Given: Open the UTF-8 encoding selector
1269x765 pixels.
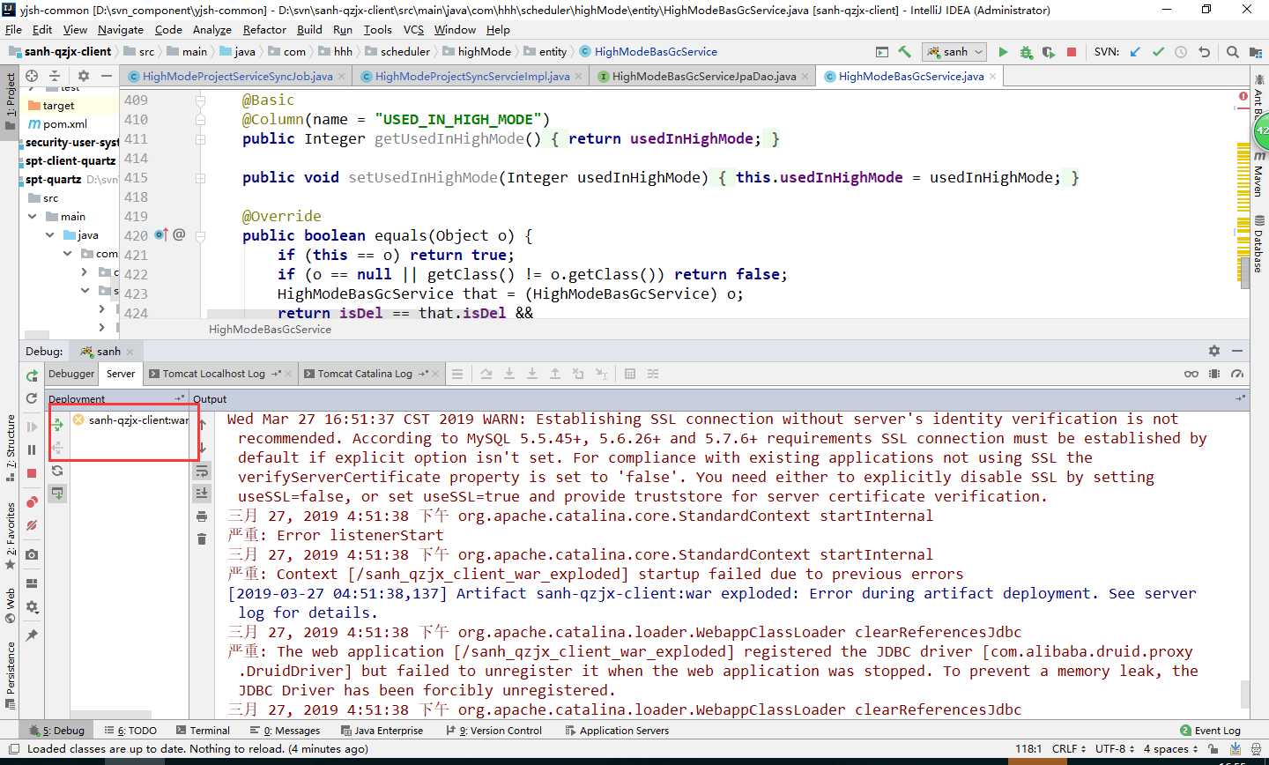Looking at the screenshot, I should pyautogui.click(x=1116, y=749).
